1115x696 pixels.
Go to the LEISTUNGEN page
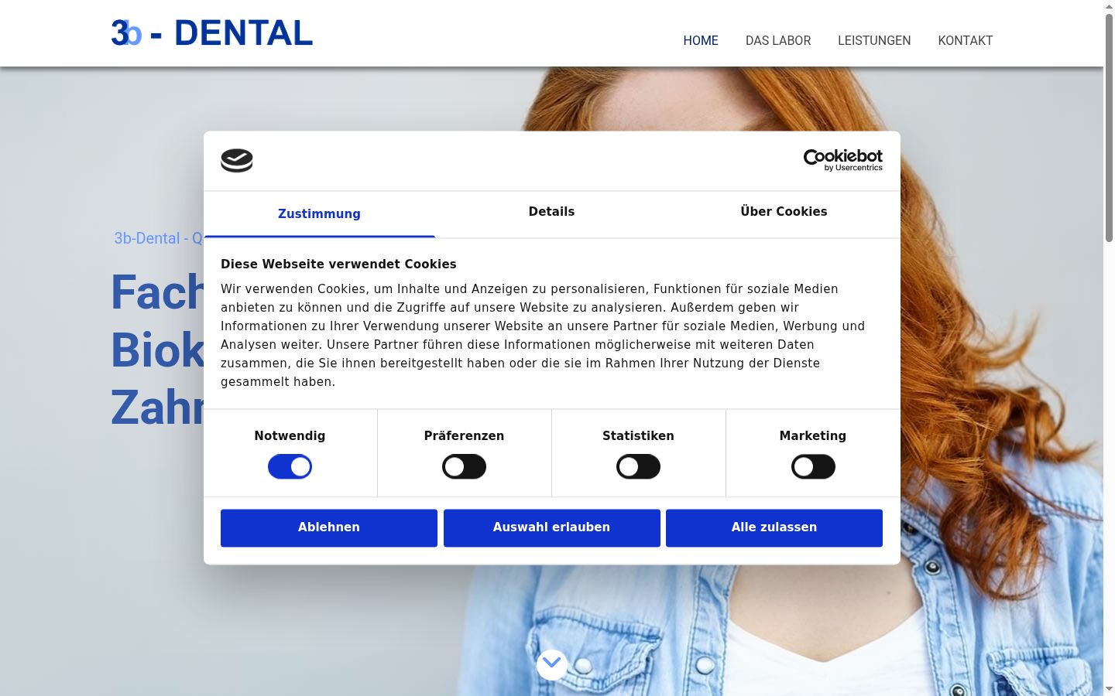tap(874, 40)
